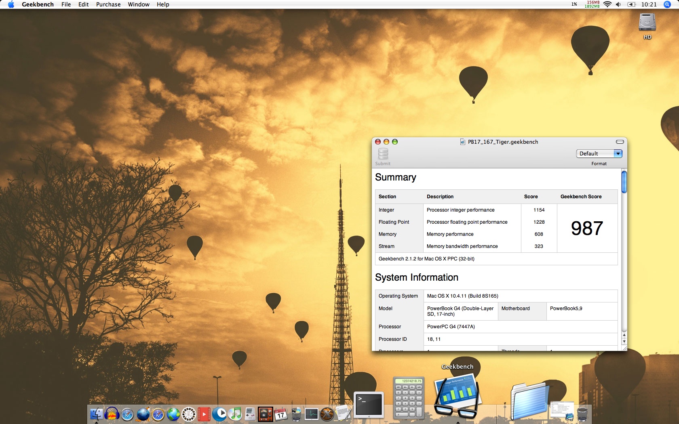Toggle the toolbar with the pill button

[620, 142]
